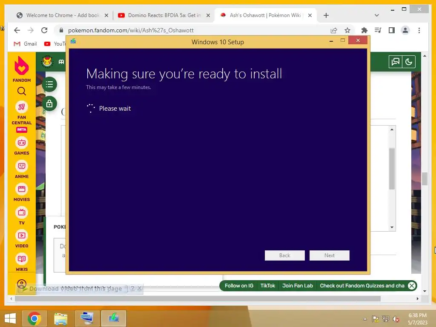Open the computer monitor taskbar app

[87, 318]
